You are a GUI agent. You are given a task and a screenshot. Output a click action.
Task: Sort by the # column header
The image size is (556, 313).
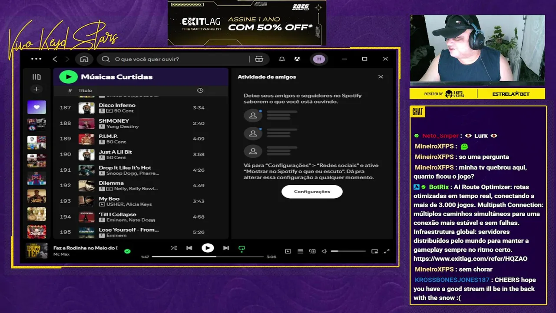click(70, 90)
